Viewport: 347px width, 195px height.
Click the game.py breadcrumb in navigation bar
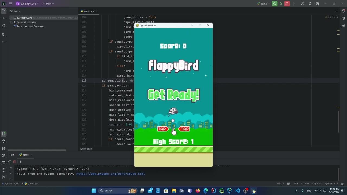click(x=31, y=183)
